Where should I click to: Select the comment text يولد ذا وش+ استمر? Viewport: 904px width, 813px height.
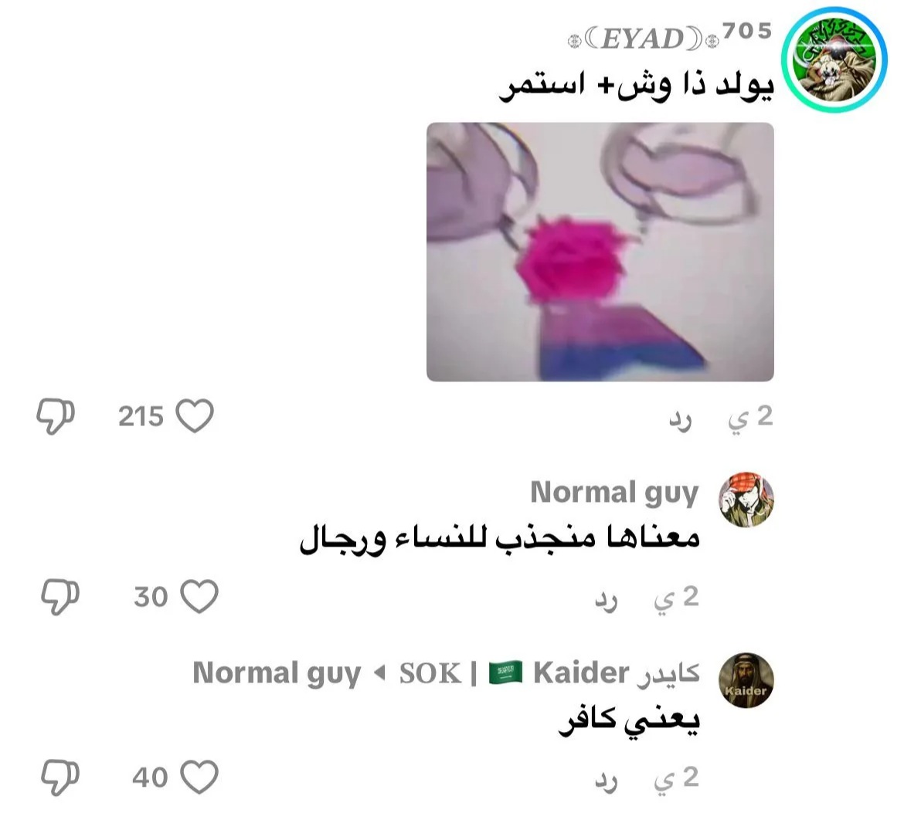click(636, 86)
